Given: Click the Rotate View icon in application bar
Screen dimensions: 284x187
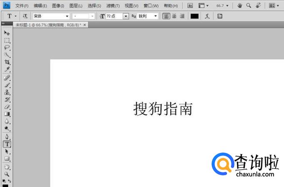Looking at the screenshot, I should point(258,5).
